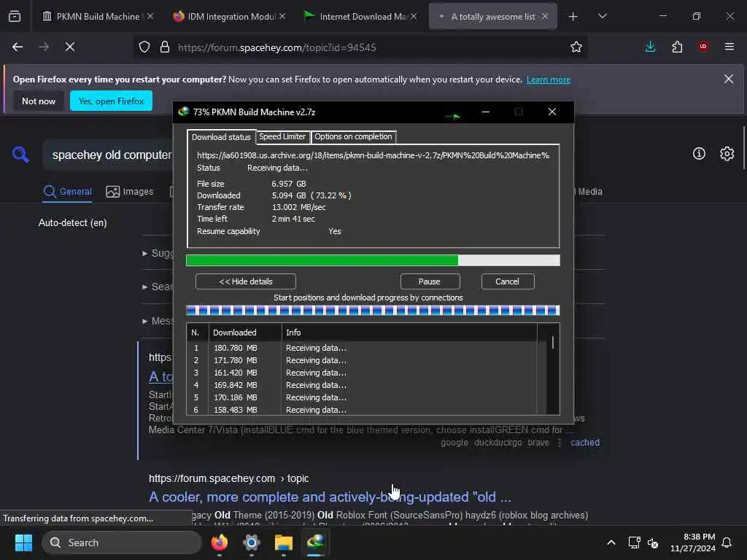Pause the PKMN Build Machine download

[430, 281]
